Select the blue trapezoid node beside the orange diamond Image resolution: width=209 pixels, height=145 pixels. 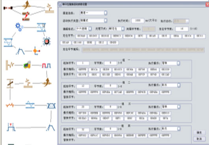20,51
